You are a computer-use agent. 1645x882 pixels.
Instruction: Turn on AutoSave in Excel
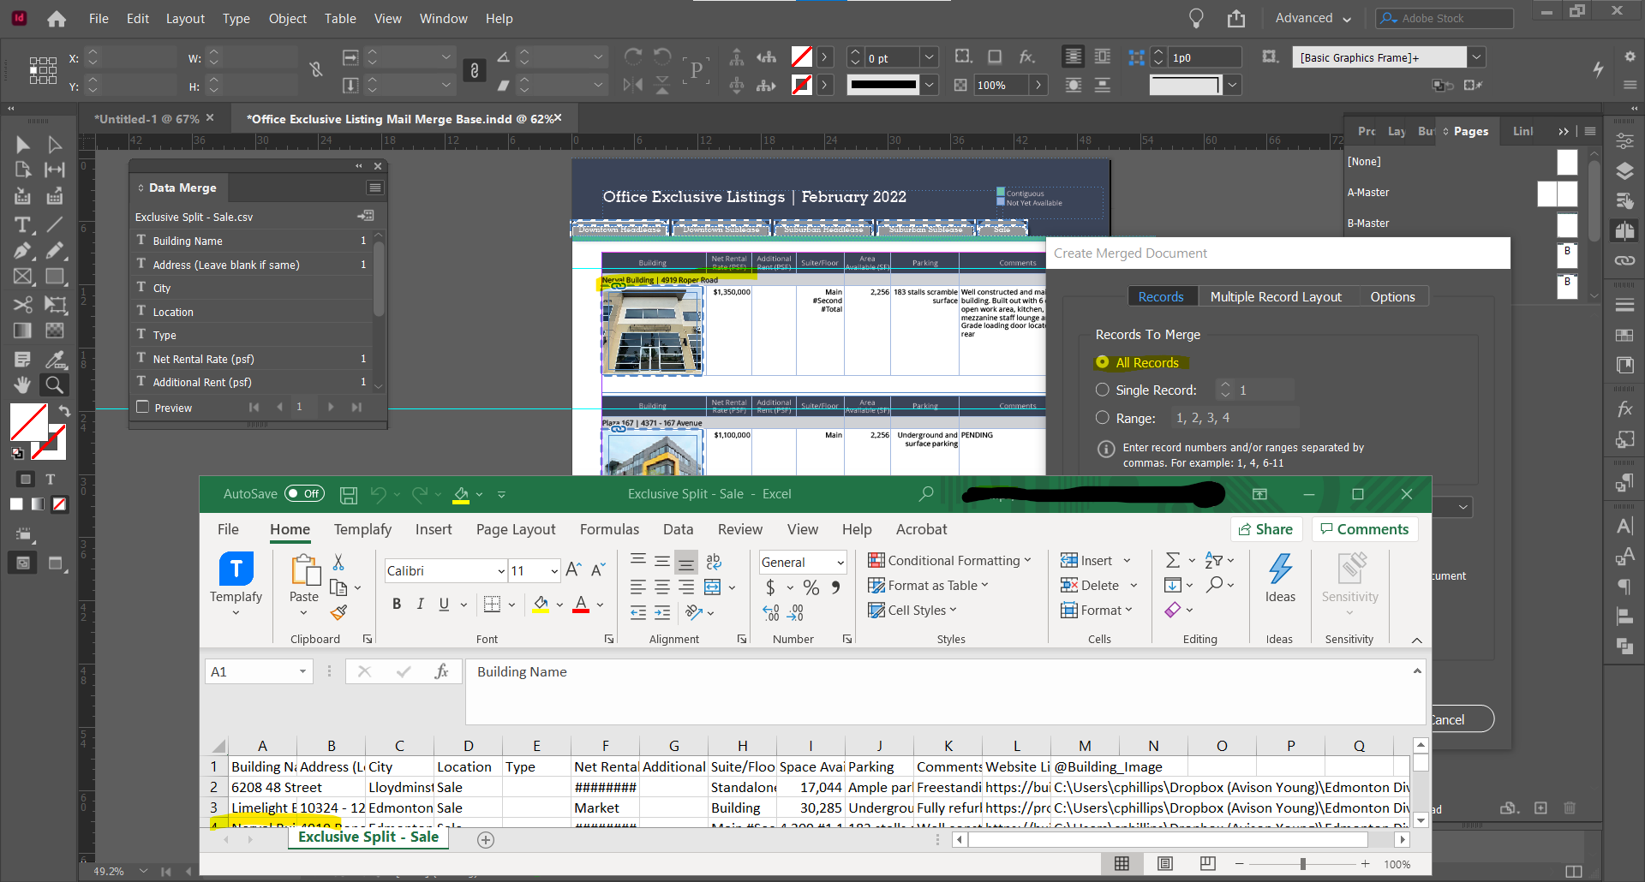304,494
